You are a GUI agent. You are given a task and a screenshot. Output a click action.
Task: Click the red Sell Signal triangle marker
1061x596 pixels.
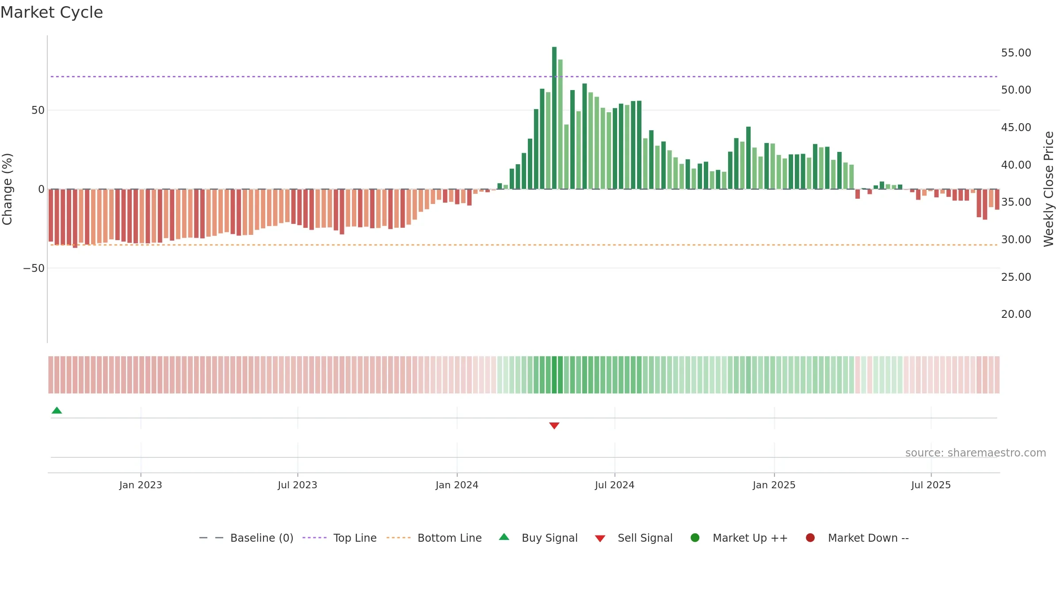(x=554, y=426)
